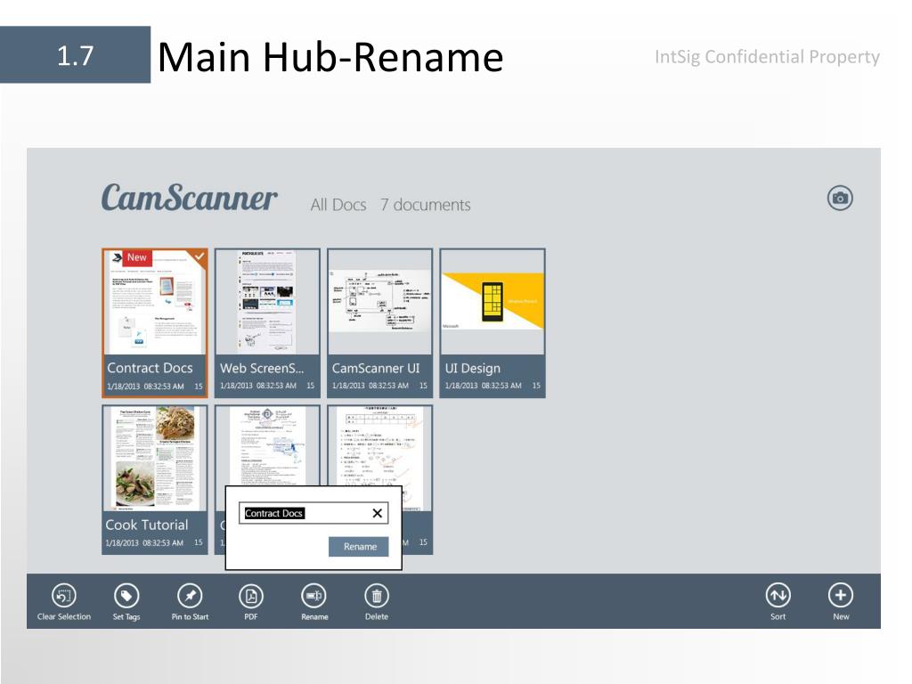The image size is (912, 684).
Task: Click the Cook Tutorial date 1/18/2013 text
Action: [122, 542]
